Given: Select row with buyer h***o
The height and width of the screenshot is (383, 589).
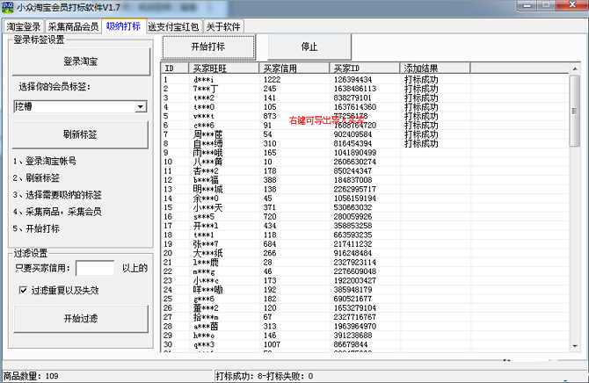Looking at the screenshot, I should pyautogui.click(x=365, y=336).
